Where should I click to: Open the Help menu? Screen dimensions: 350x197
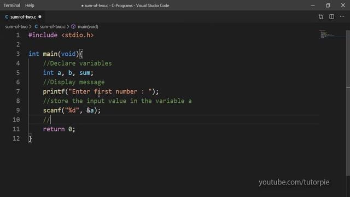click(30, 5)
